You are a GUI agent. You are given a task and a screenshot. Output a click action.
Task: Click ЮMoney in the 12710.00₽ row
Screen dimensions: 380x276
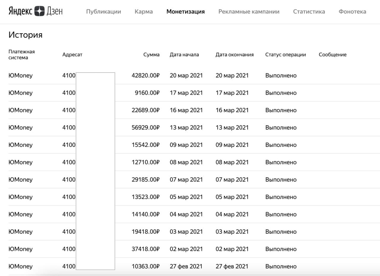20,162
